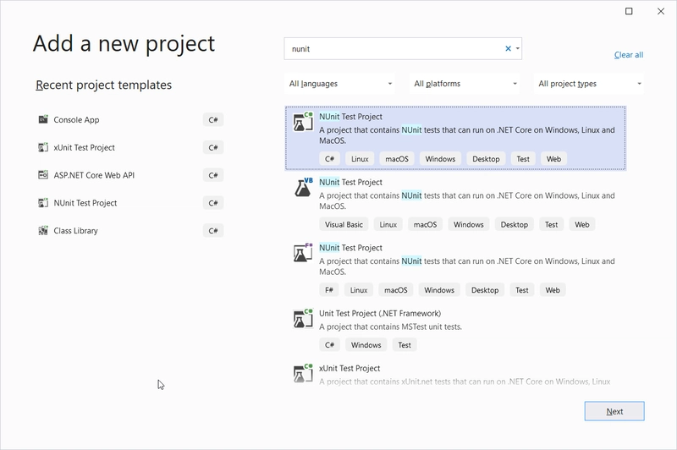The width and height of the screenshot is (677, 450).
Task: Click the Linux tag under the C# NUnit project
Action: click(x=360, y=159)
